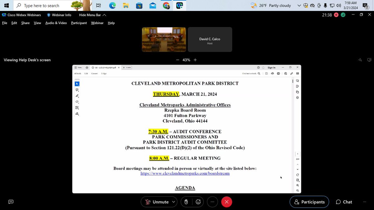
Task: Select the Draw freehand pencil tool
Action: tap(77, 96)
